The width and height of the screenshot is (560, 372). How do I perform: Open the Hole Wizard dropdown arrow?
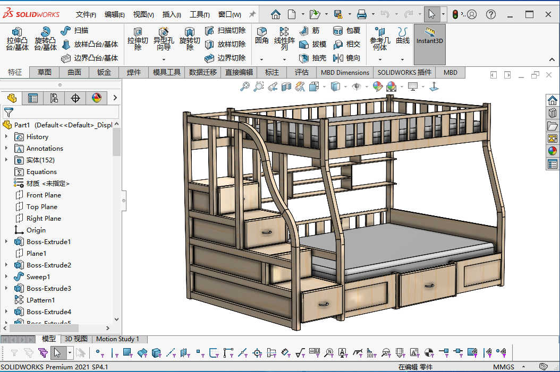pos(164,59)
